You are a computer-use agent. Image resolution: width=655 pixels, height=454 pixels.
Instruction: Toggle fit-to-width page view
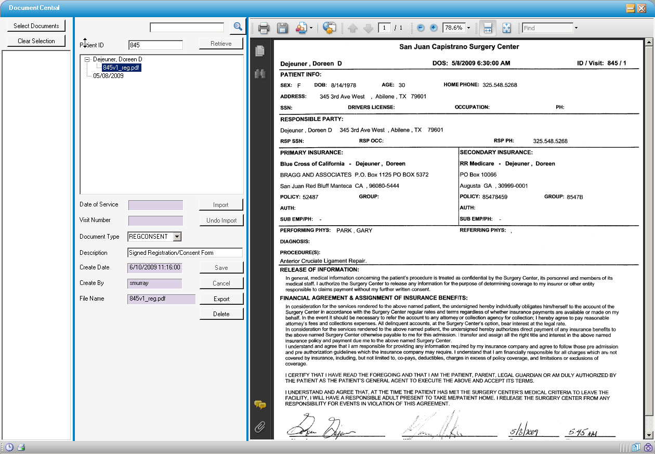[488, 28]
